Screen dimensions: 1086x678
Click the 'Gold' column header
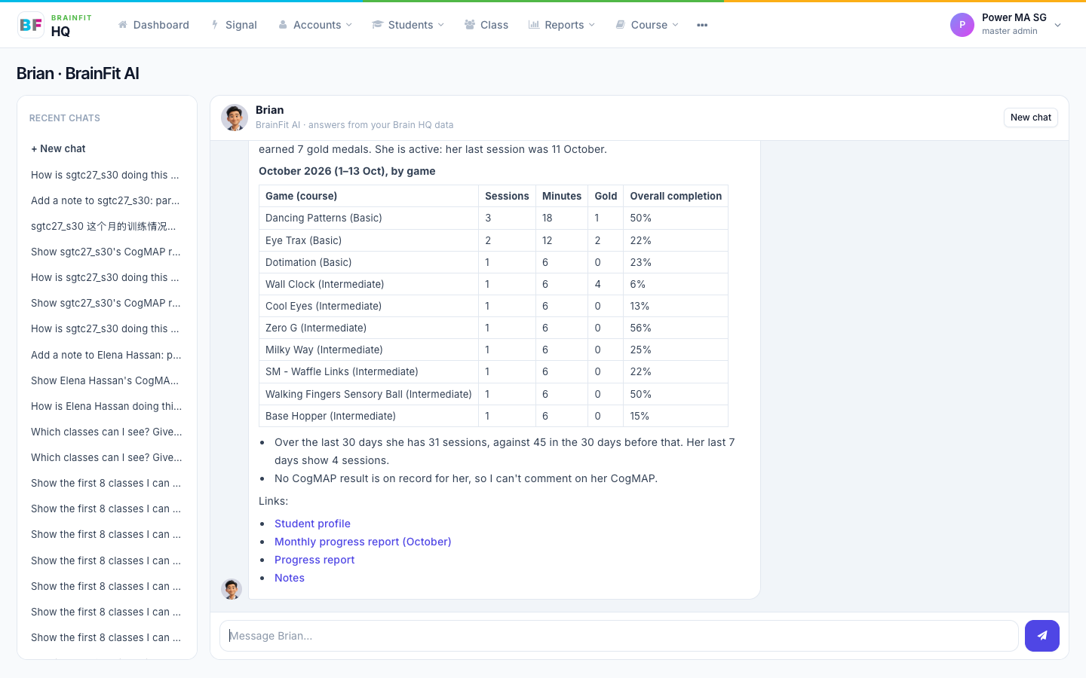click(606, 196)
